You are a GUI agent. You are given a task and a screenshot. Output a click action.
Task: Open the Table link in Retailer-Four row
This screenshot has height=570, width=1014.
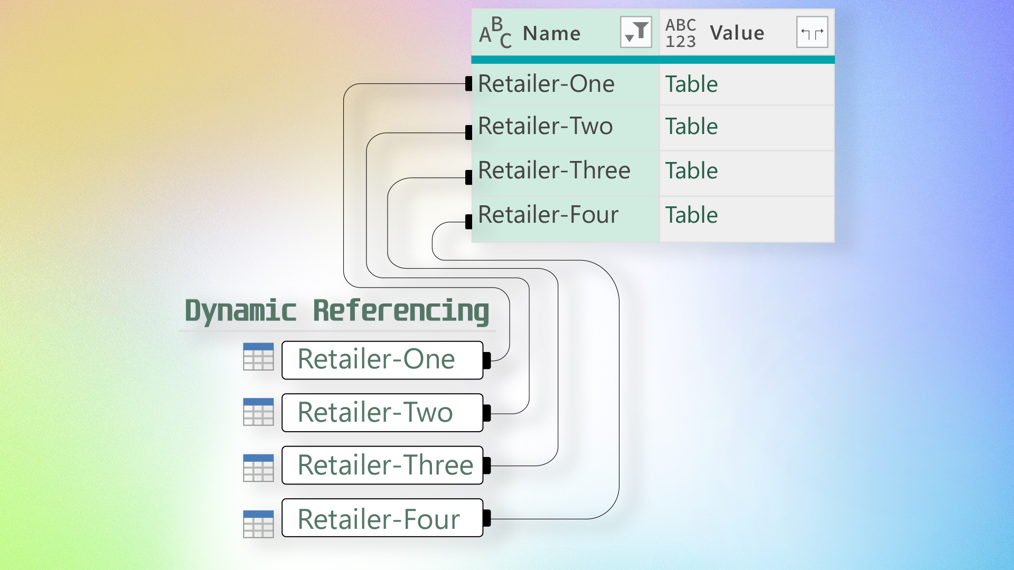pyautogui.click(x=691, y=215)
